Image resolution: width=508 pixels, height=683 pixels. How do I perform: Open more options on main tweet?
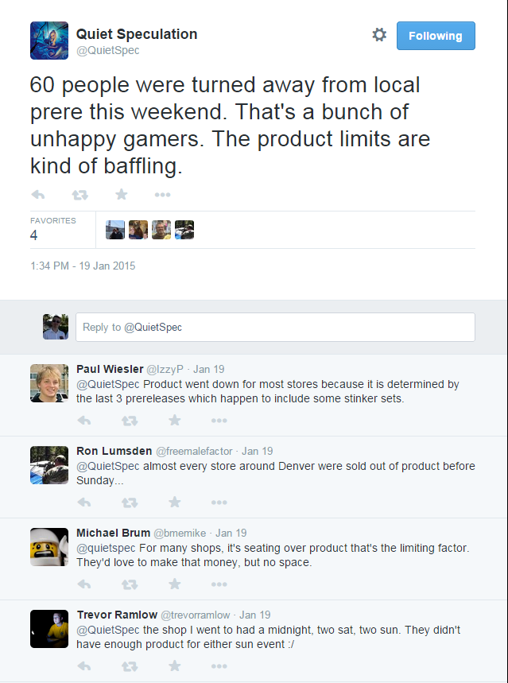pos(162,195)
